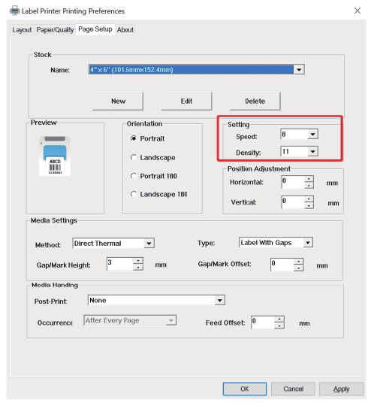This screenshot has width=377, height=409.
Task: Increase Feed Offset with up arrow
Action: click(279, 320)
